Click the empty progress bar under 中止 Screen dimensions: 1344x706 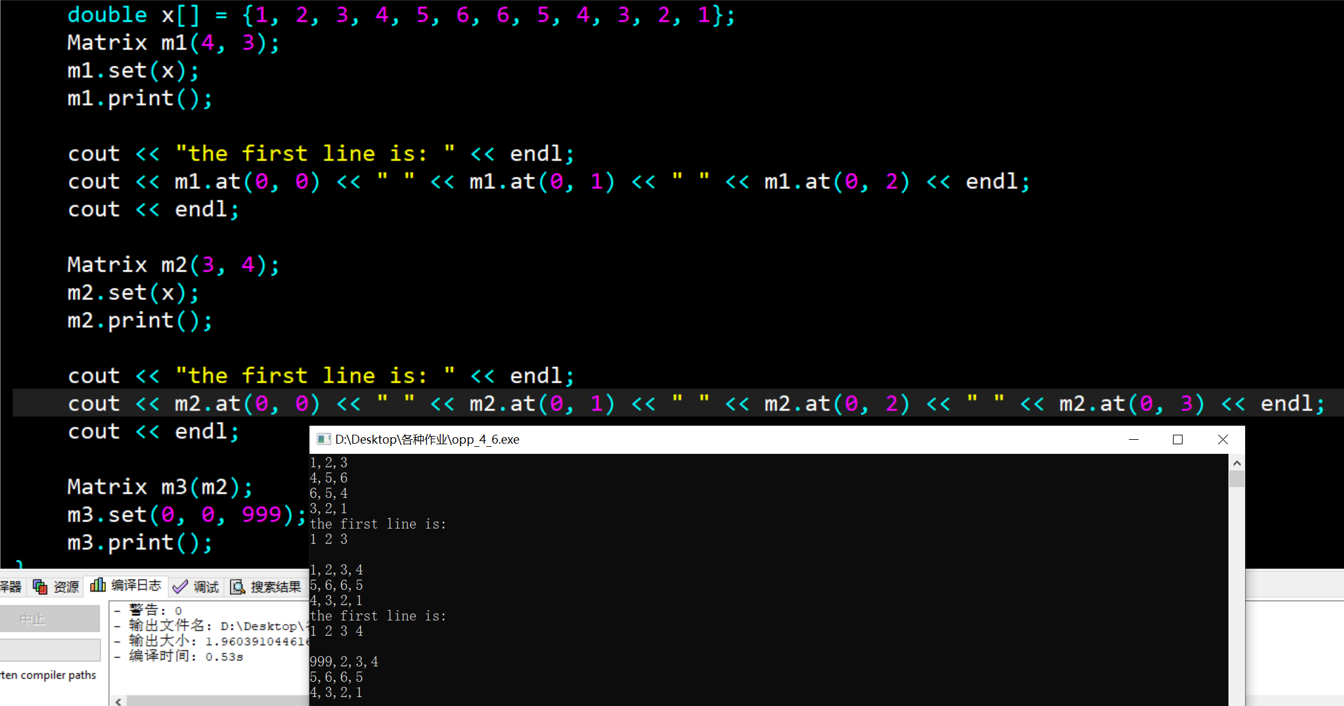coord(50,650)
